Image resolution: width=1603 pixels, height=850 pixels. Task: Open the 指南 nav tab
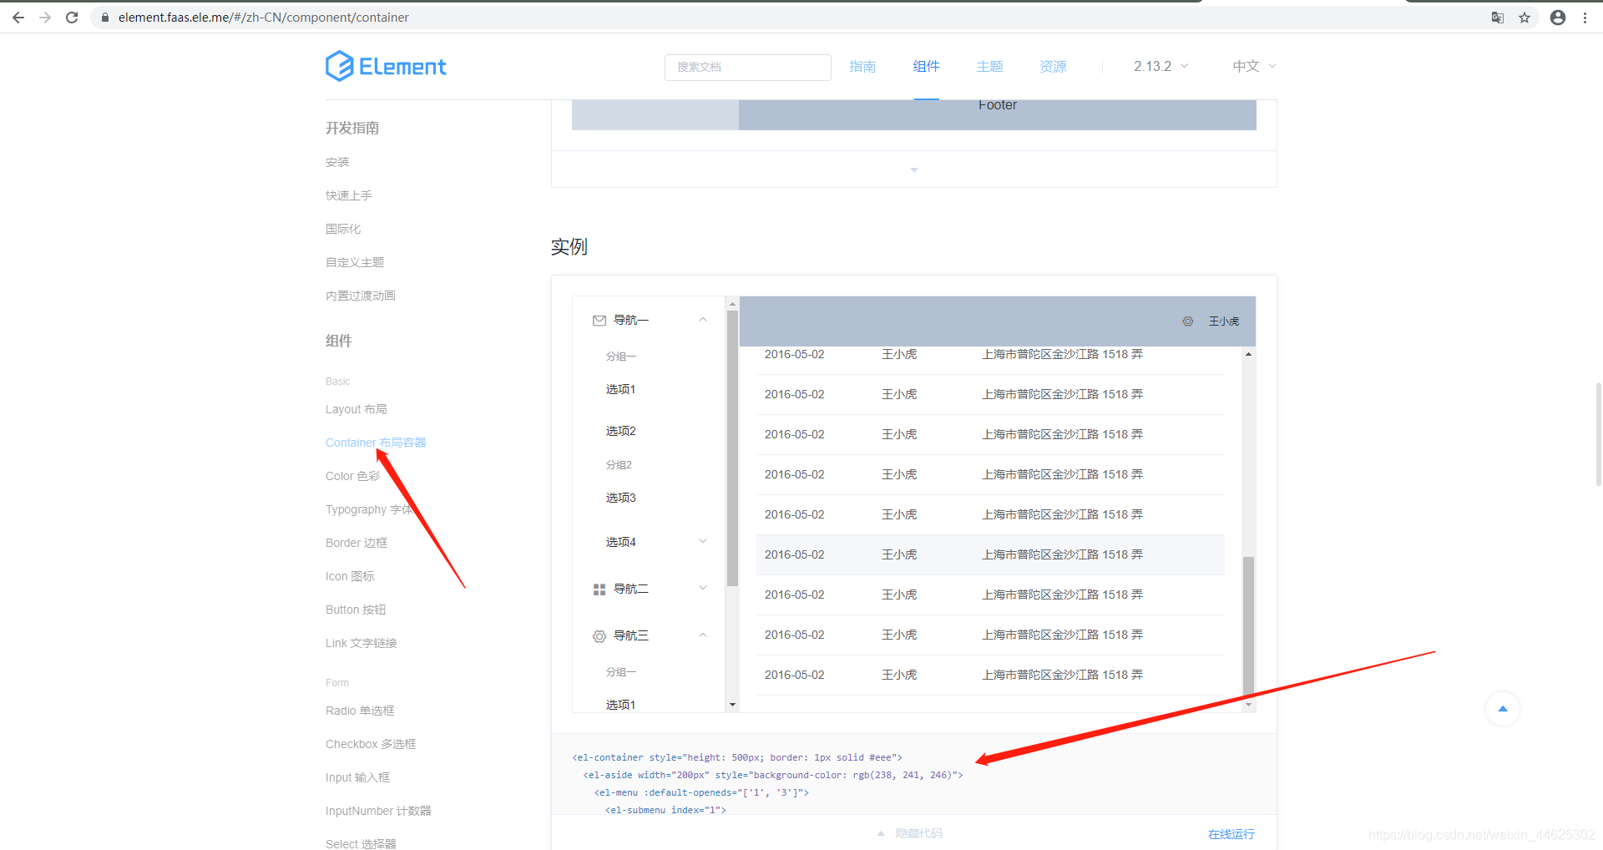pos(862,66)
